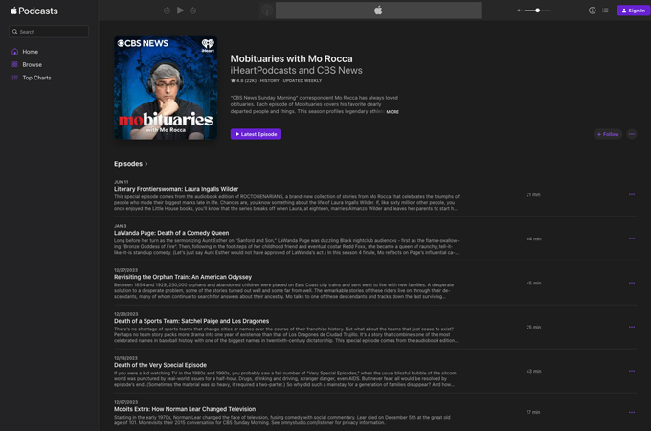This screenshot has width=651, height=431.
Task: Open LaWanda Page: Death of a Comedy Queen
Action: 171,233
